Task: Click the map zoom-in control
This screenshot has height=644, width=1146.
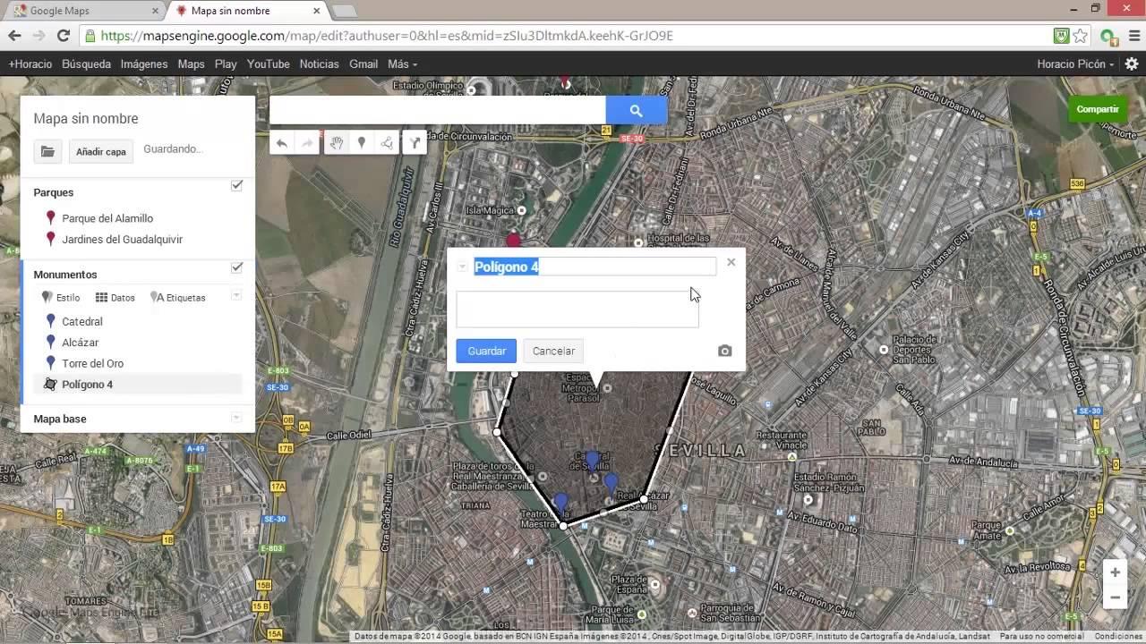Action: coord(1115,572)
